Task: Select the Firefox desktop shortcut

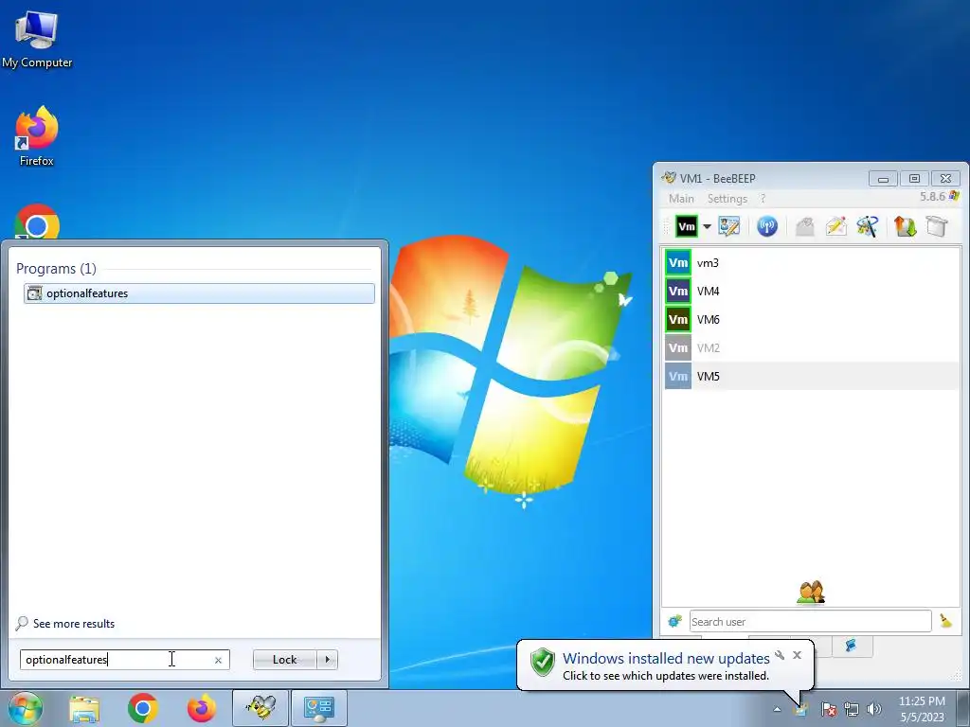Action: coord(37,136)
